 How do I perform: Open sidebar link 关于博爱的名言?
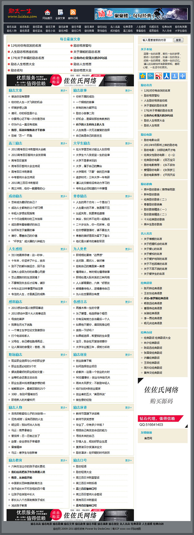click(153, 239)
